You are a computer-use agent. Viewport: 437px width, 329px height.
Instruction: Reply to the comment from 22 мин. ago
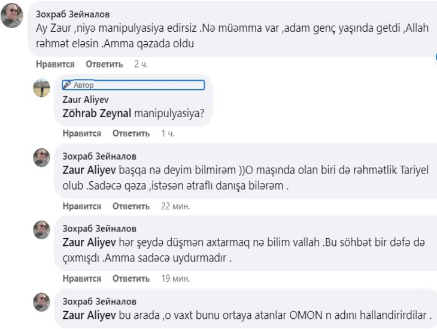(x=131, y=206)
